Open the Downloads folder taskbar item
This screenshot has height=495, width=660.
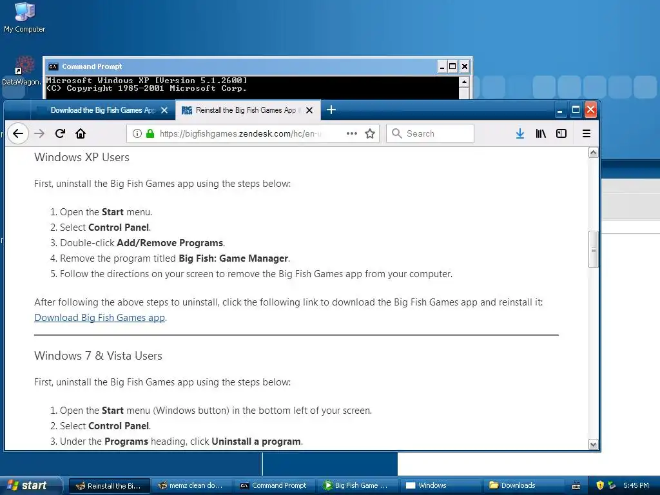(521, 486)
